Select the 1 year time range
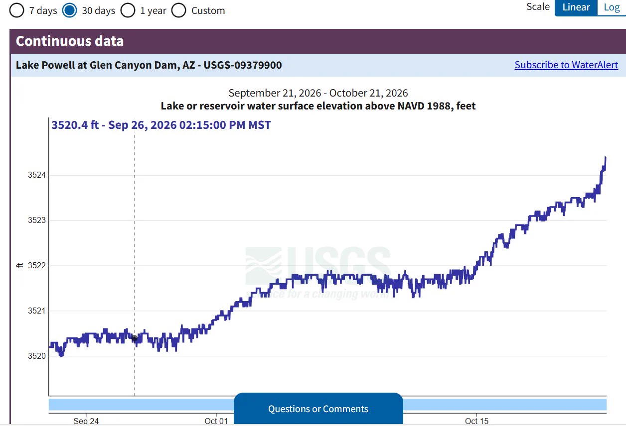 [128, 10]
